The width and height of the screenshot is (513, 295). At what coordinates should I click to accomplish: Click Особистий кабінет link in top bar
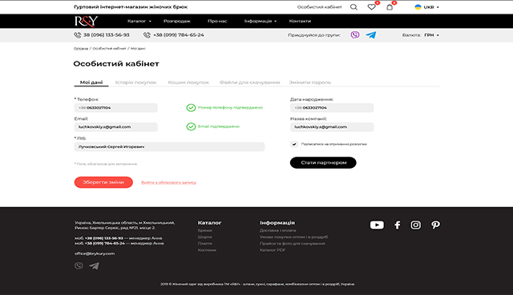pos(319,7)
